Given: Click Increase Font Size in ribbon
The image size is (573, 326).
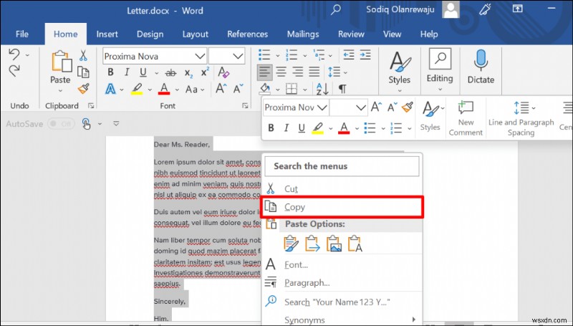Looking at the screenshot, I should click(221, 88).
